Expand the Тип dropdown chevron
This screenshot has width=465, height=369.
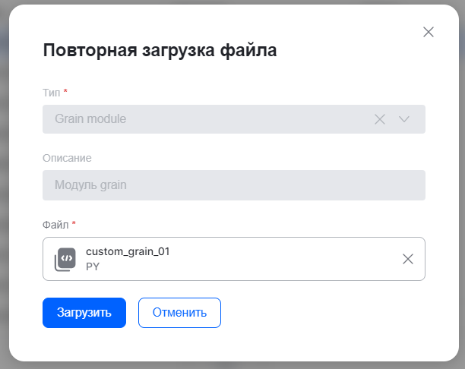tap(403, 119)
